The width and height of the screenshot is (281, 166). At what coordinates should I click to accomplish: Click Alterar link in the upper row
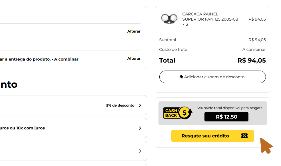click(134, 31)
